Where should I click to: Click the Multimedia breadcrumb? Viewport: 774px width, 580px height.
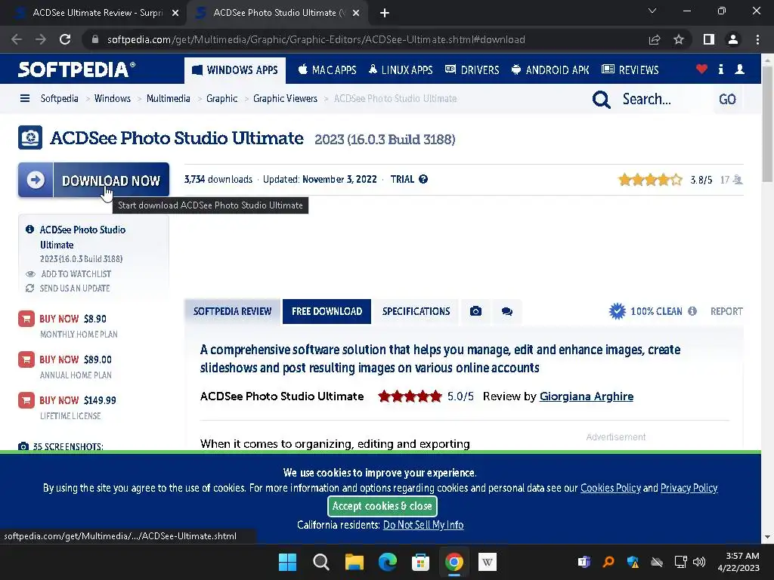(x=169, y=99)
